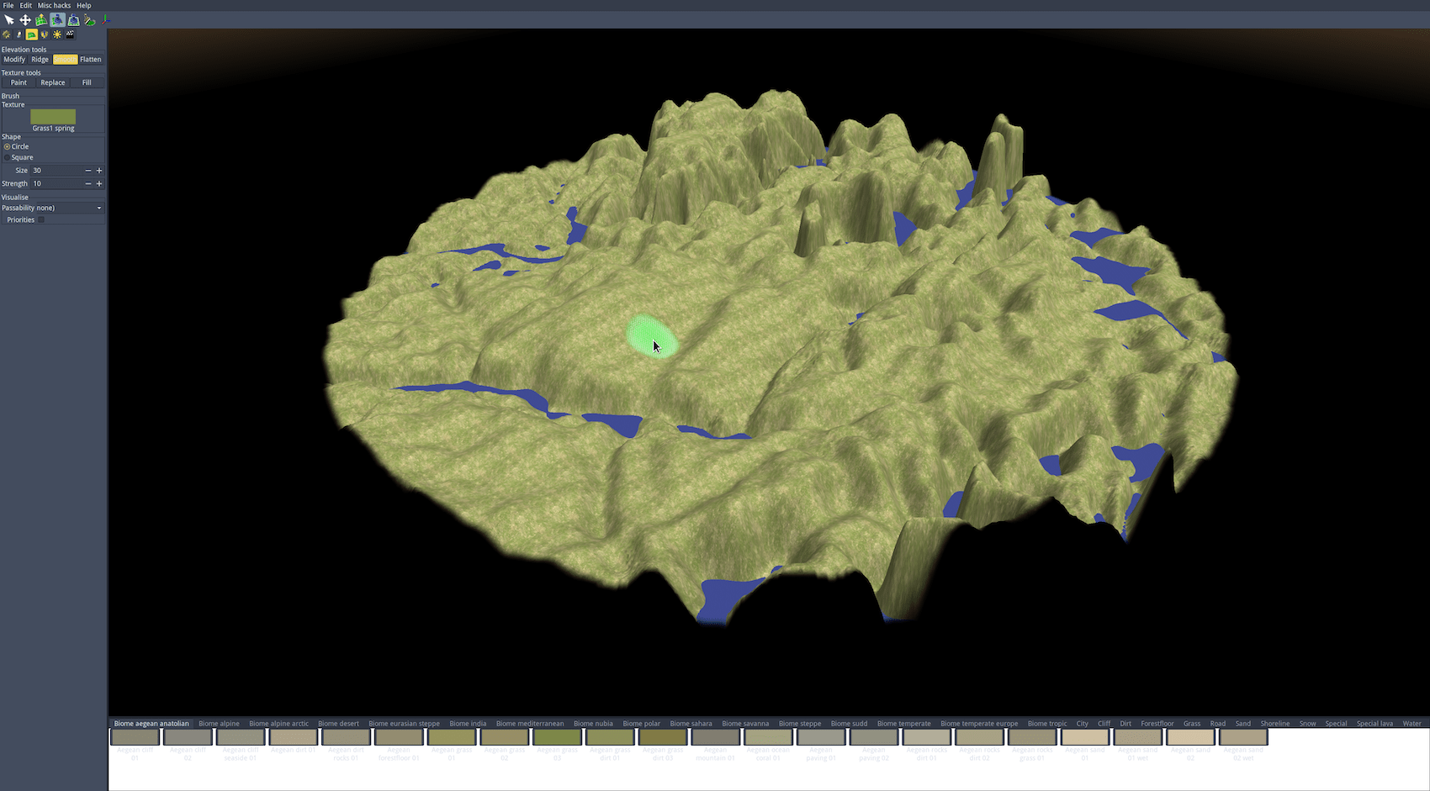Activate the Flatten elevation tool
Screen dimensions: 1430x791
(89, 60)
